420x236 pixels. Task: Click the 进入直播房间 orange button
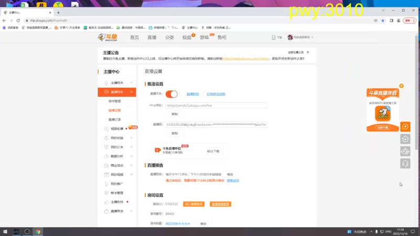194,204
